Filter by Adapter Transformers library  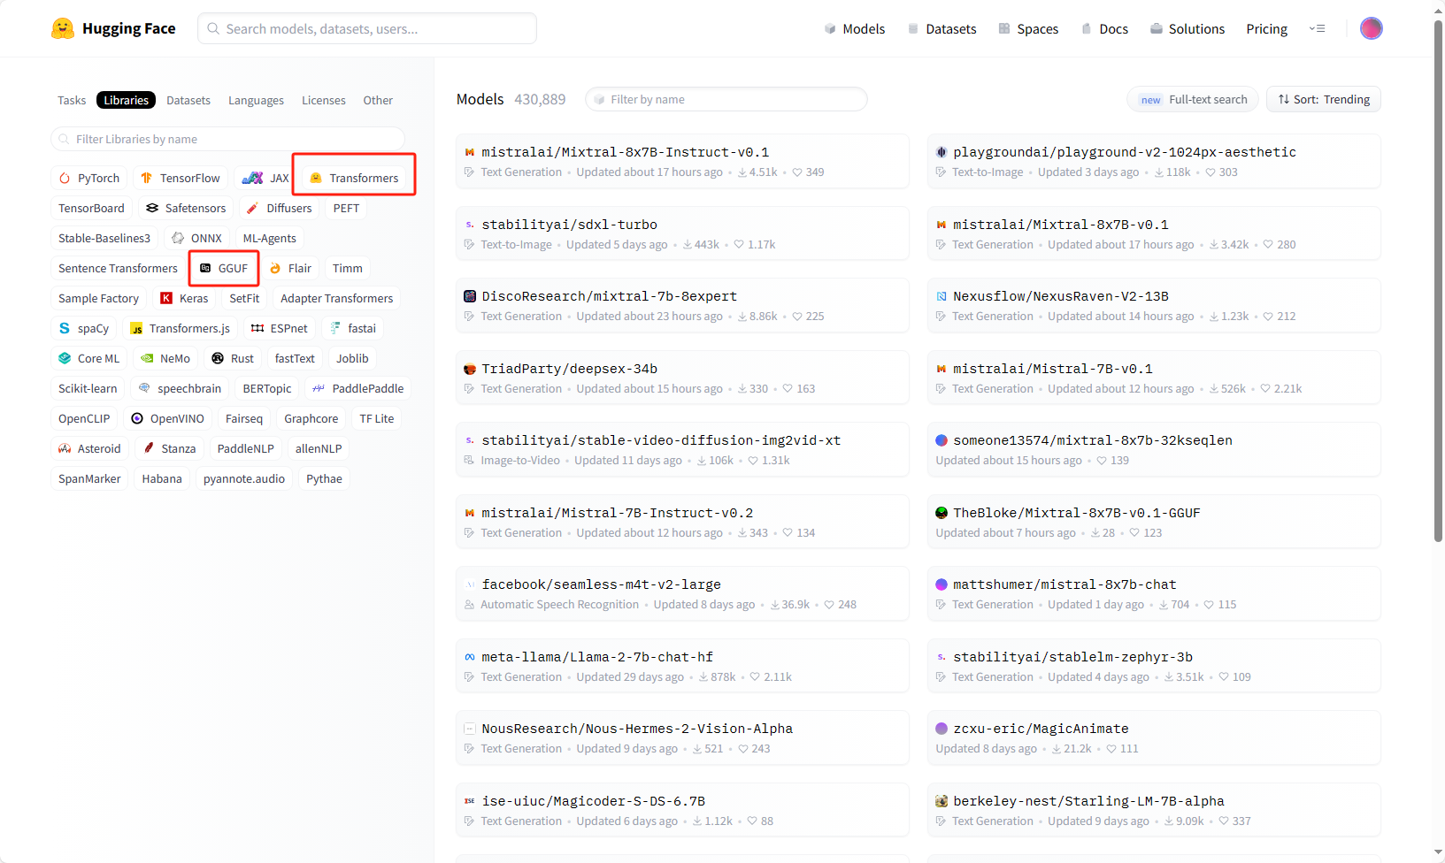(337, 298)
